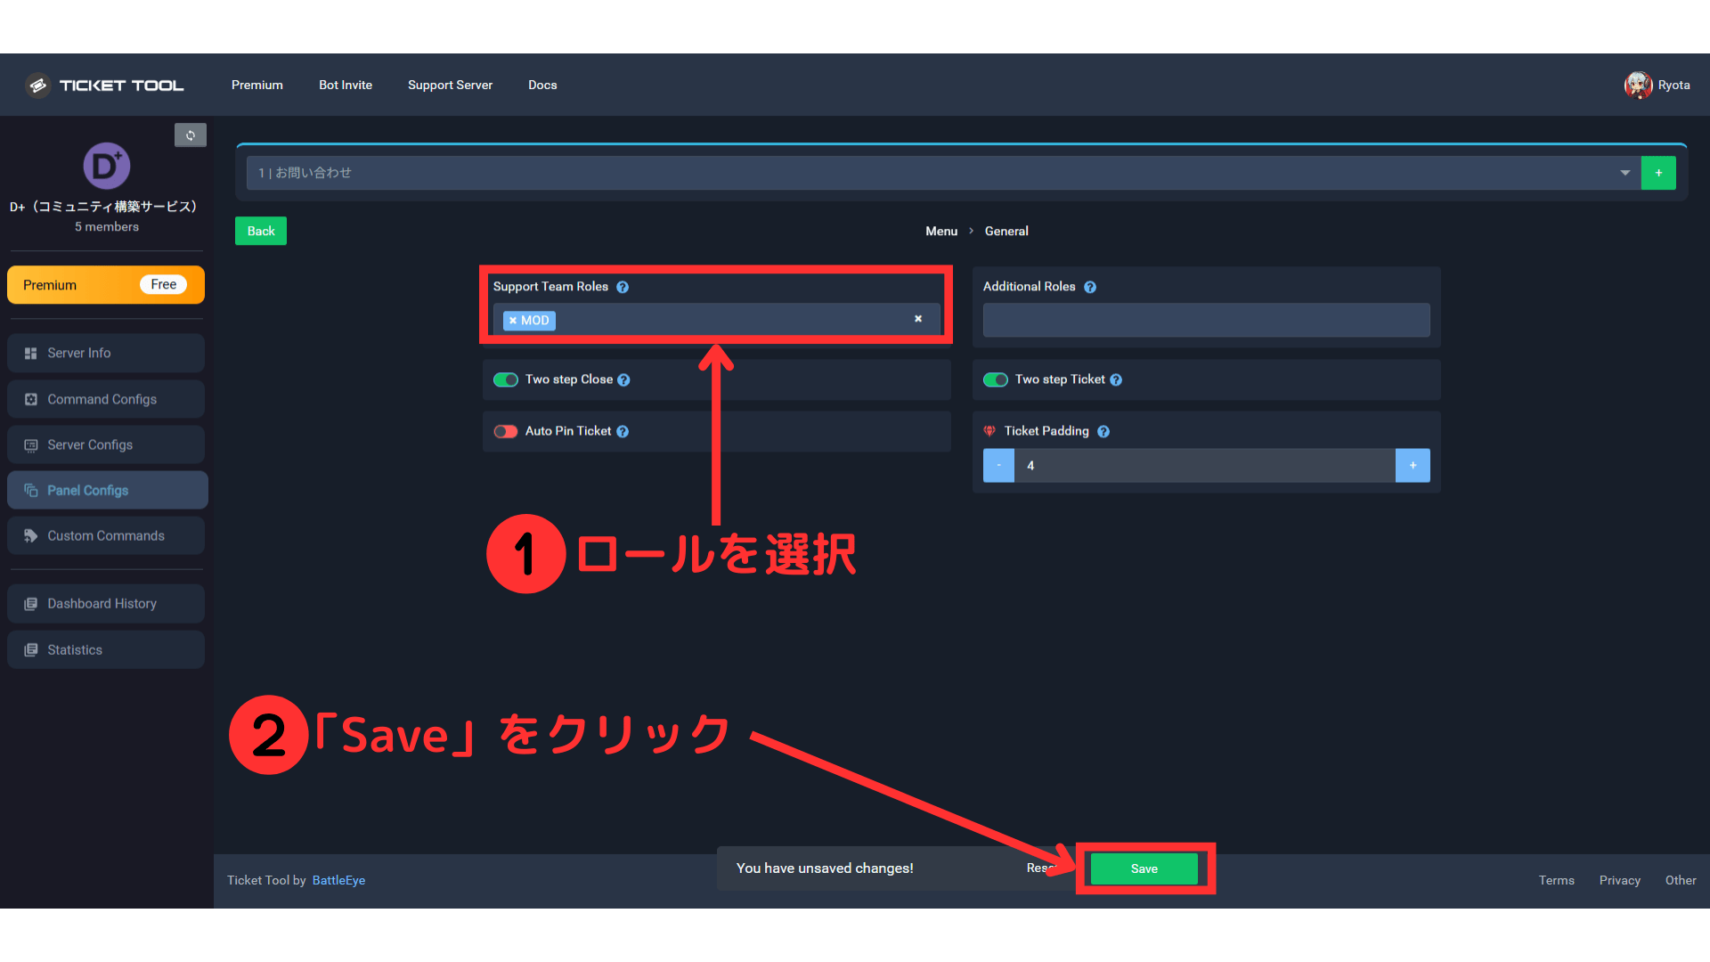
Task: Enable Auto Pin Ticket
Action: coord(505,431)
